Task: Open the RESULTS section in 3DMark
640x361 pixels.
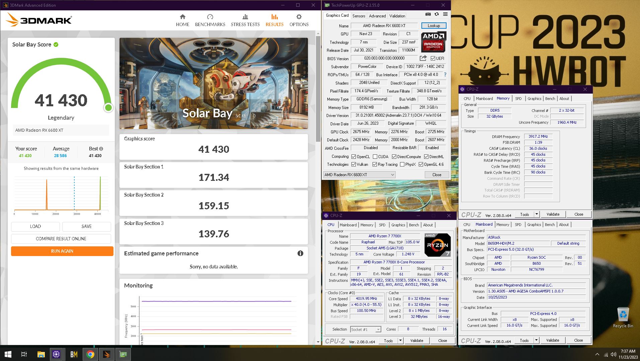Action: [x=274, y=20]
